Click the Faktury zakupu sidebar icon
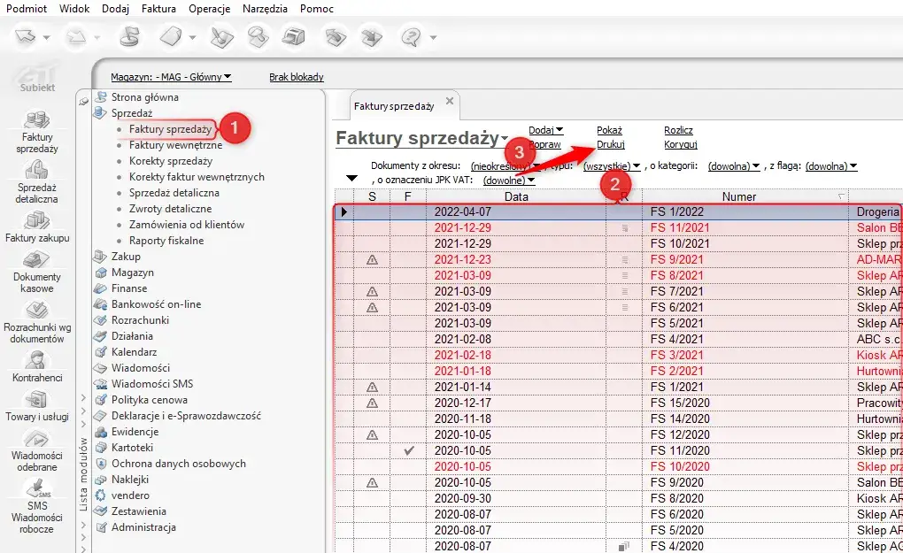 (36, 220)
